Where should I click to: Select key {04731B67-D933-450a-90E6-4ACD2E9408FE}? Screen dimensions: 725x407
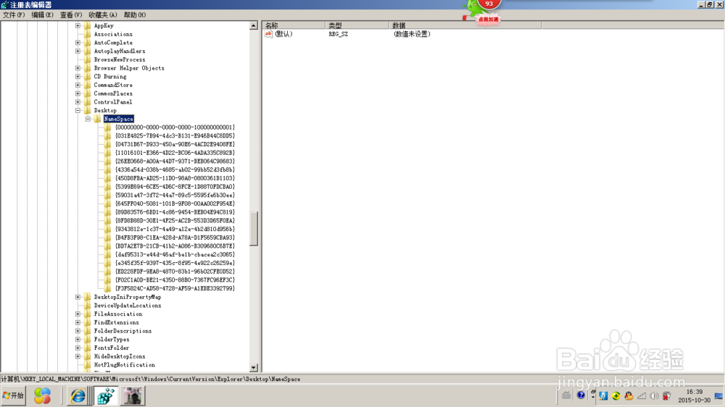175,144
